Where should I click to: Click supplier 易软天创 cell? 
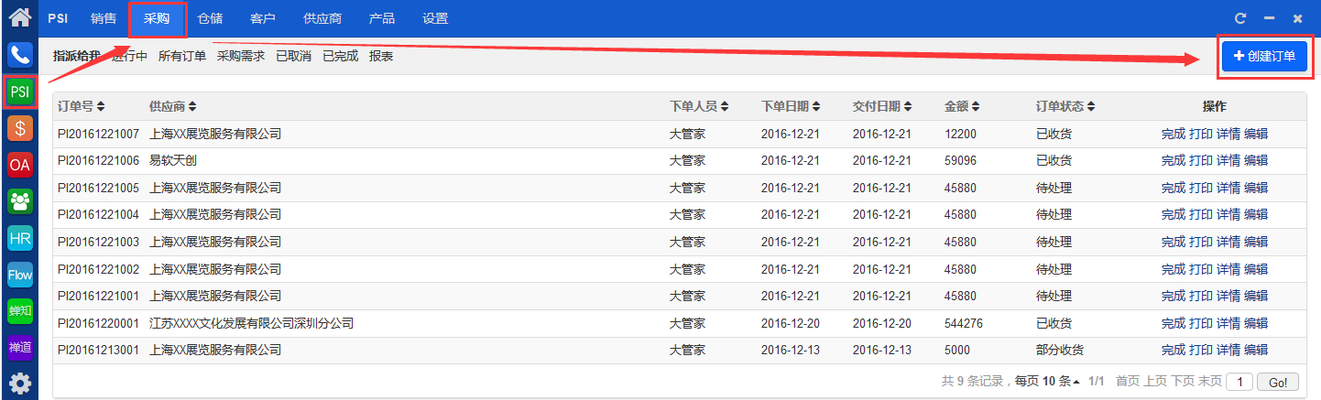click(x=173, y=160)
